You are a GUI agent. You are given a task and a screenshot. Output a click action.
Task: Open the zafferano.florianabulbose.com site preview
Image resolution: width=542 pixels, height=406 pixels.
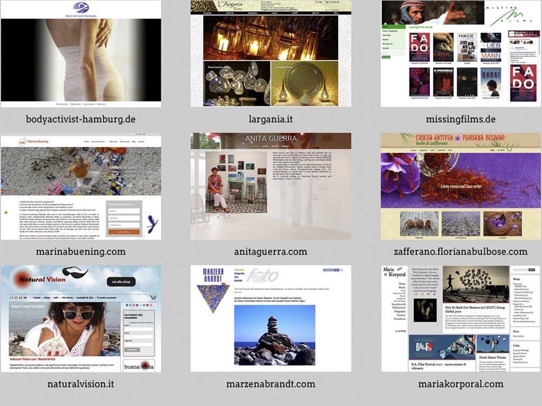461,186
